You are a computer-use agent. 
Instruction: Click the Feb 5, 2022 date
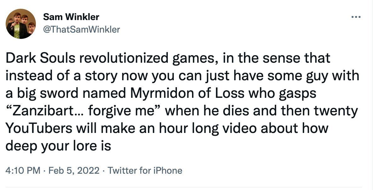point(74,171)
